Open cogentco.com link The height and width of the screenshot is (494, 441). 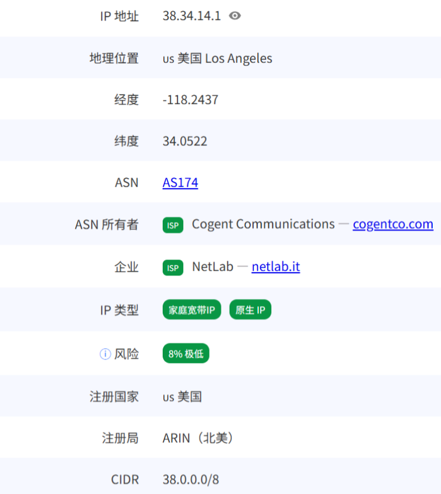point(393,224)
